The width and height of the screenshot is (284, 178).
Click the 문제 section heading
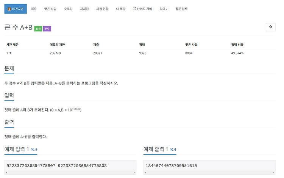[9, 68]
